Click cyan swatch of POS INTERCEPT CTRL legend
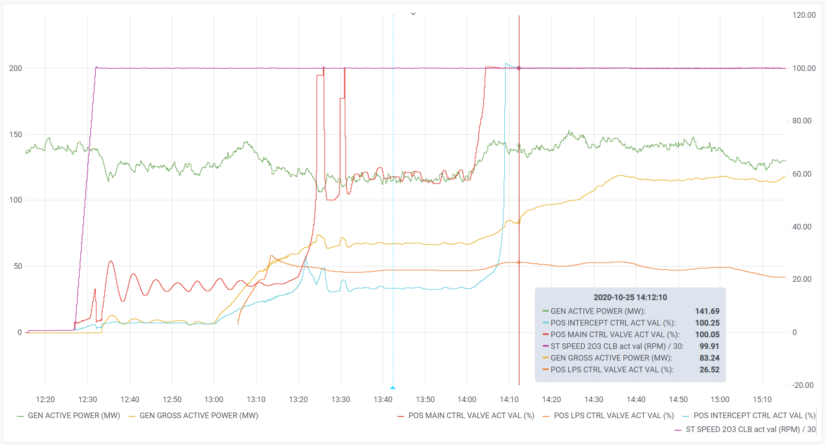 click(x=686, y=416)
